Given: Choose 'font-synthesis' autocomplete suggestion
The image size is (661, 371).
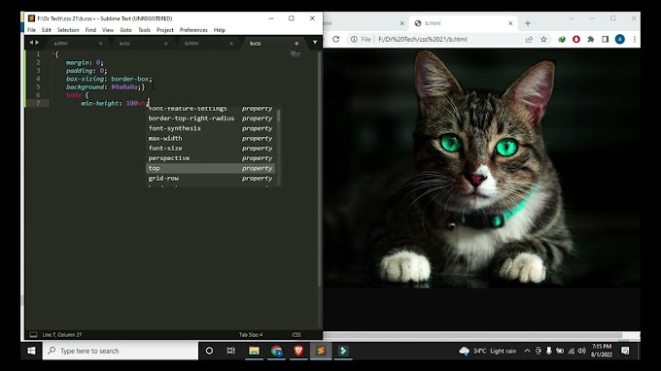Looking at the screenshot, I should [210, 128].
